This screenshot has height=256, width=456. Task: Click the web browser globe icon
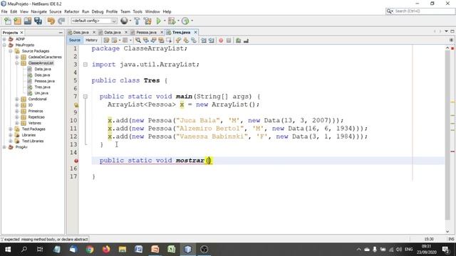124,21
